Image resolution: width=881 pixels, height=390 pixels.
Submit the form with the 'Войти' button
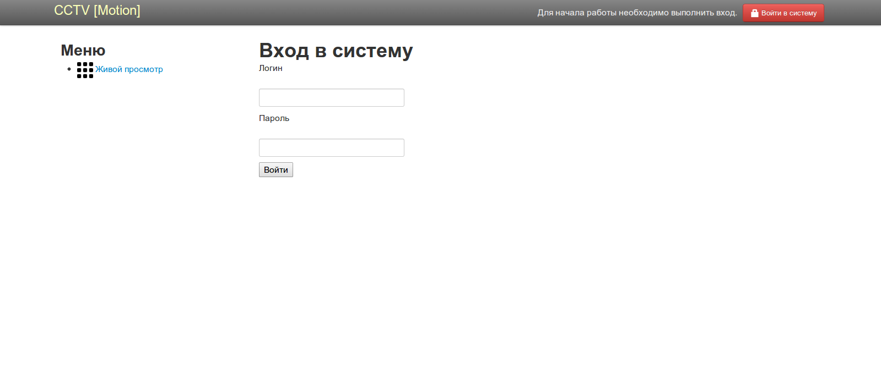(276, 169)
